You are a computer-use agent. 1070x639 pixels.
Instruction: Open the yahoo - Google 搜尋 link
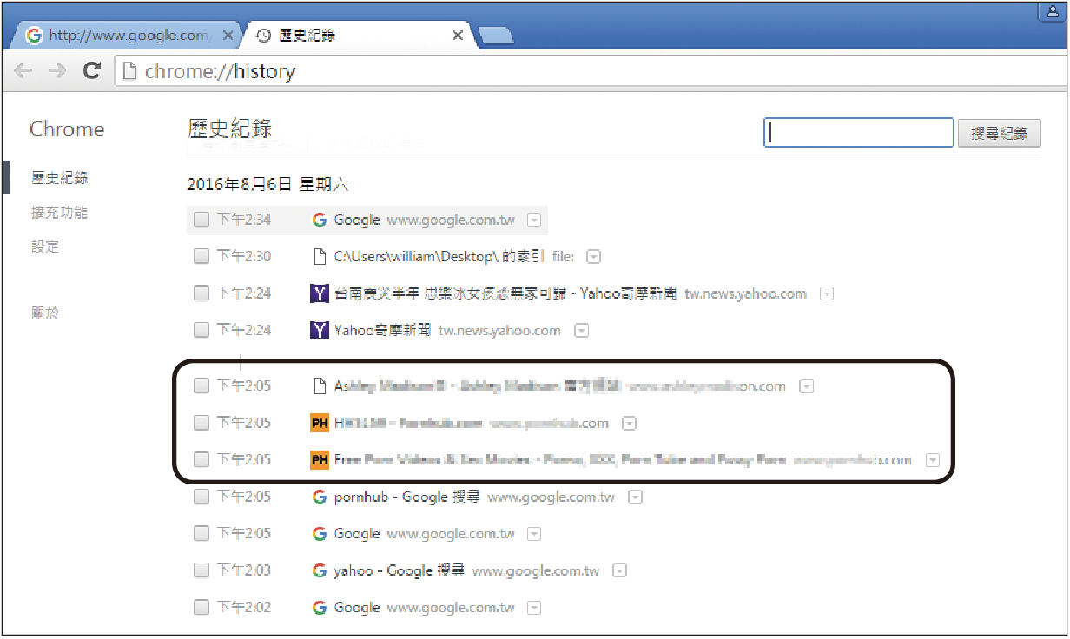click(x=399, y=570)
